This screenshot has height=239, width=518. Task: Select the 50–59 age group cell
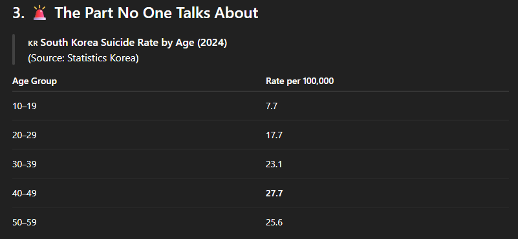(25, 223)
